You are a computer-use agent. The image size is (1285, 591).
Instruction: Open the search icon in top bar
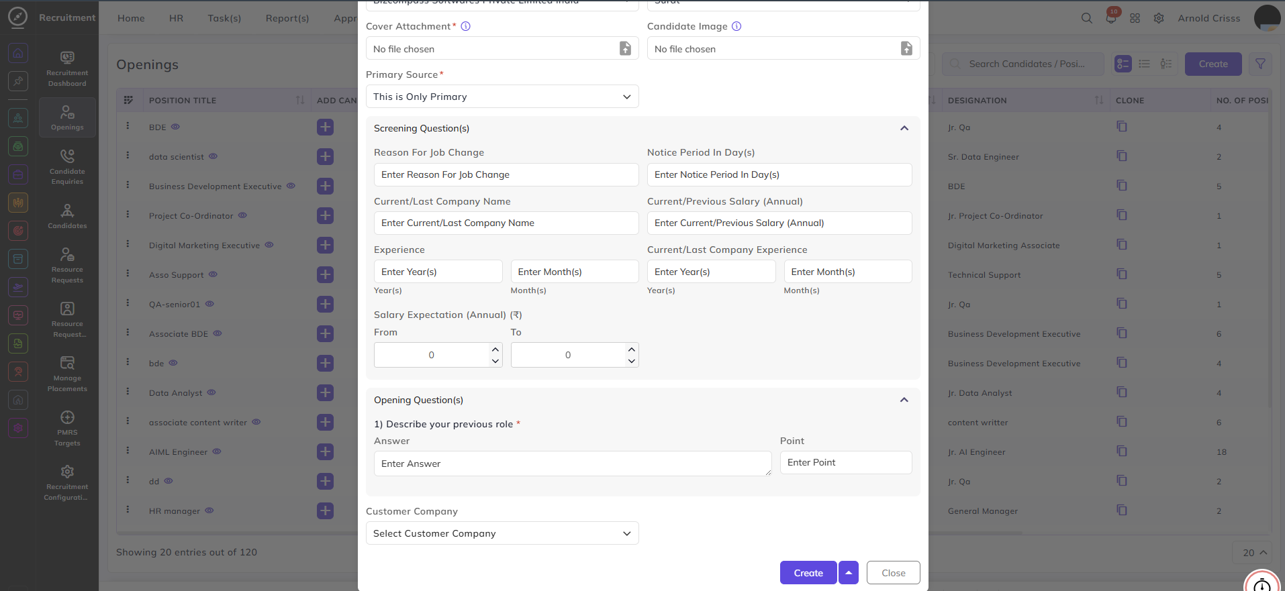click(1086, 18)
